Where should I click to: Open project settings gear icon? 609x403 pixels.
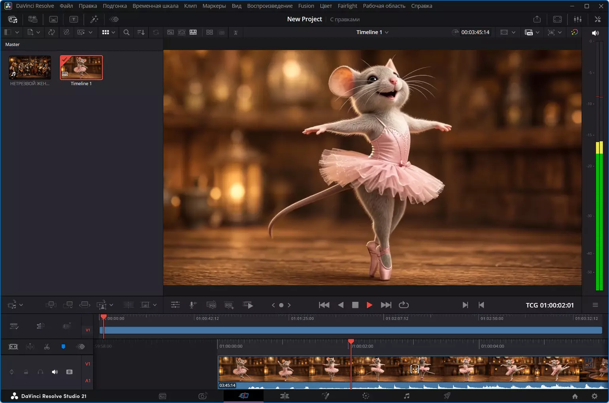[594, 396]
